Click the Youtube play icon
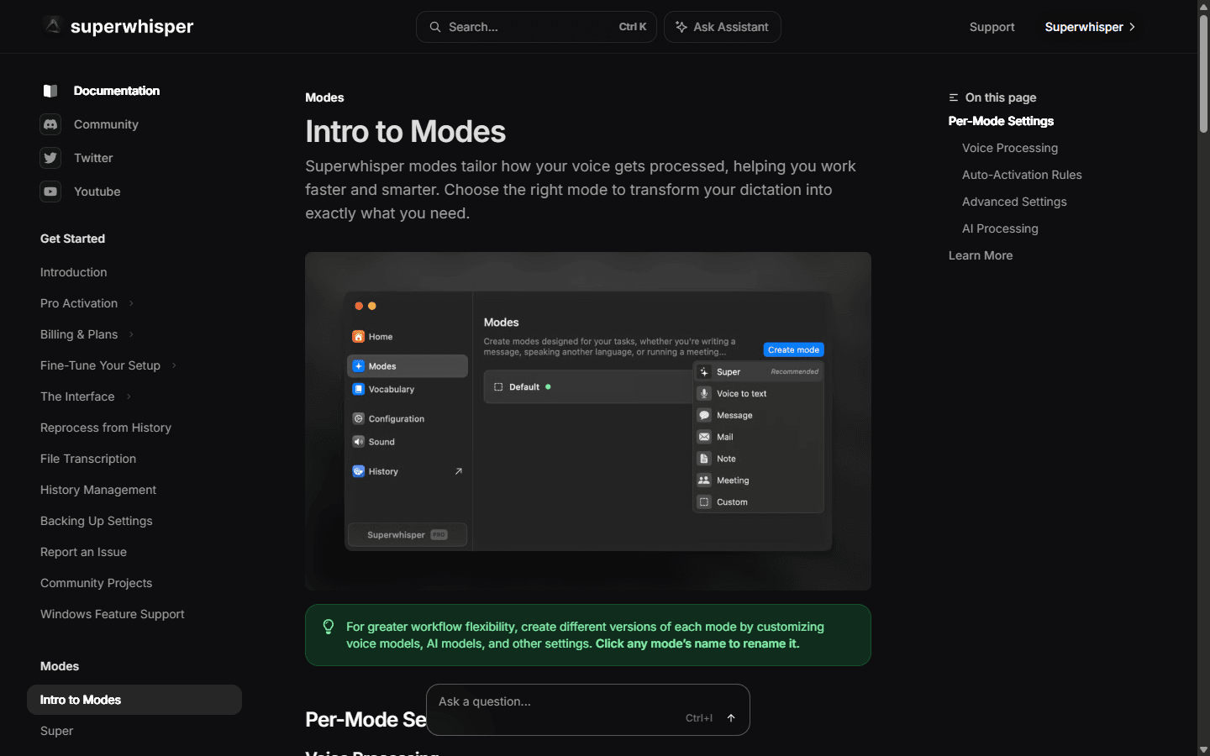Image resolution: width=1210 pixels, height=756 pixels. point(50,192)
